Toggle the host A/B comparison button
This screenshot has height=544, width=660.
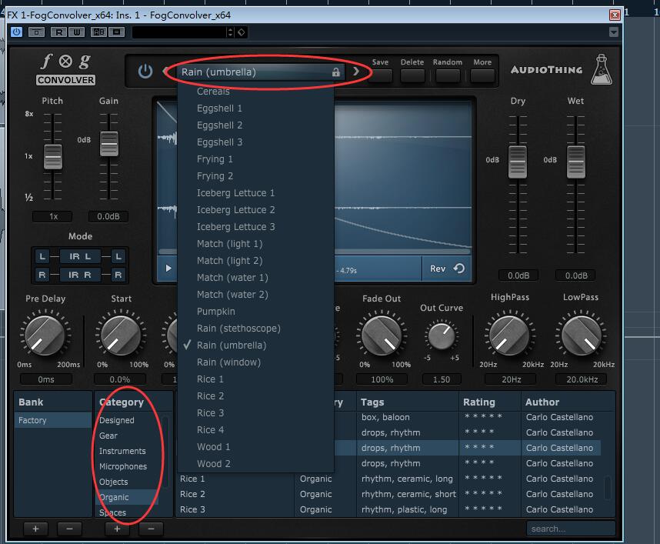coord(99,32)
